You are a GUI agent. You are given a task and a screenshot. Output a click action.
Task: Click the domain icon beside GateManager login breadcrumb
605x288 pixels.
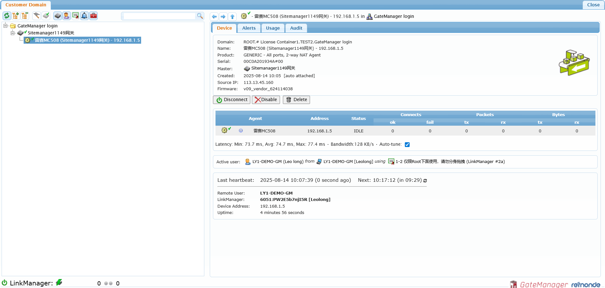click(369, 17)
